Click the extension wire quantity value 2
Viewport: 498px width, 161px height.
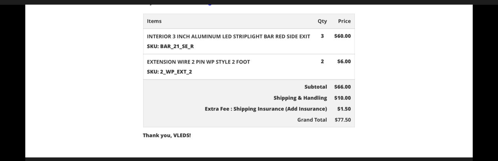click(322, 61)
